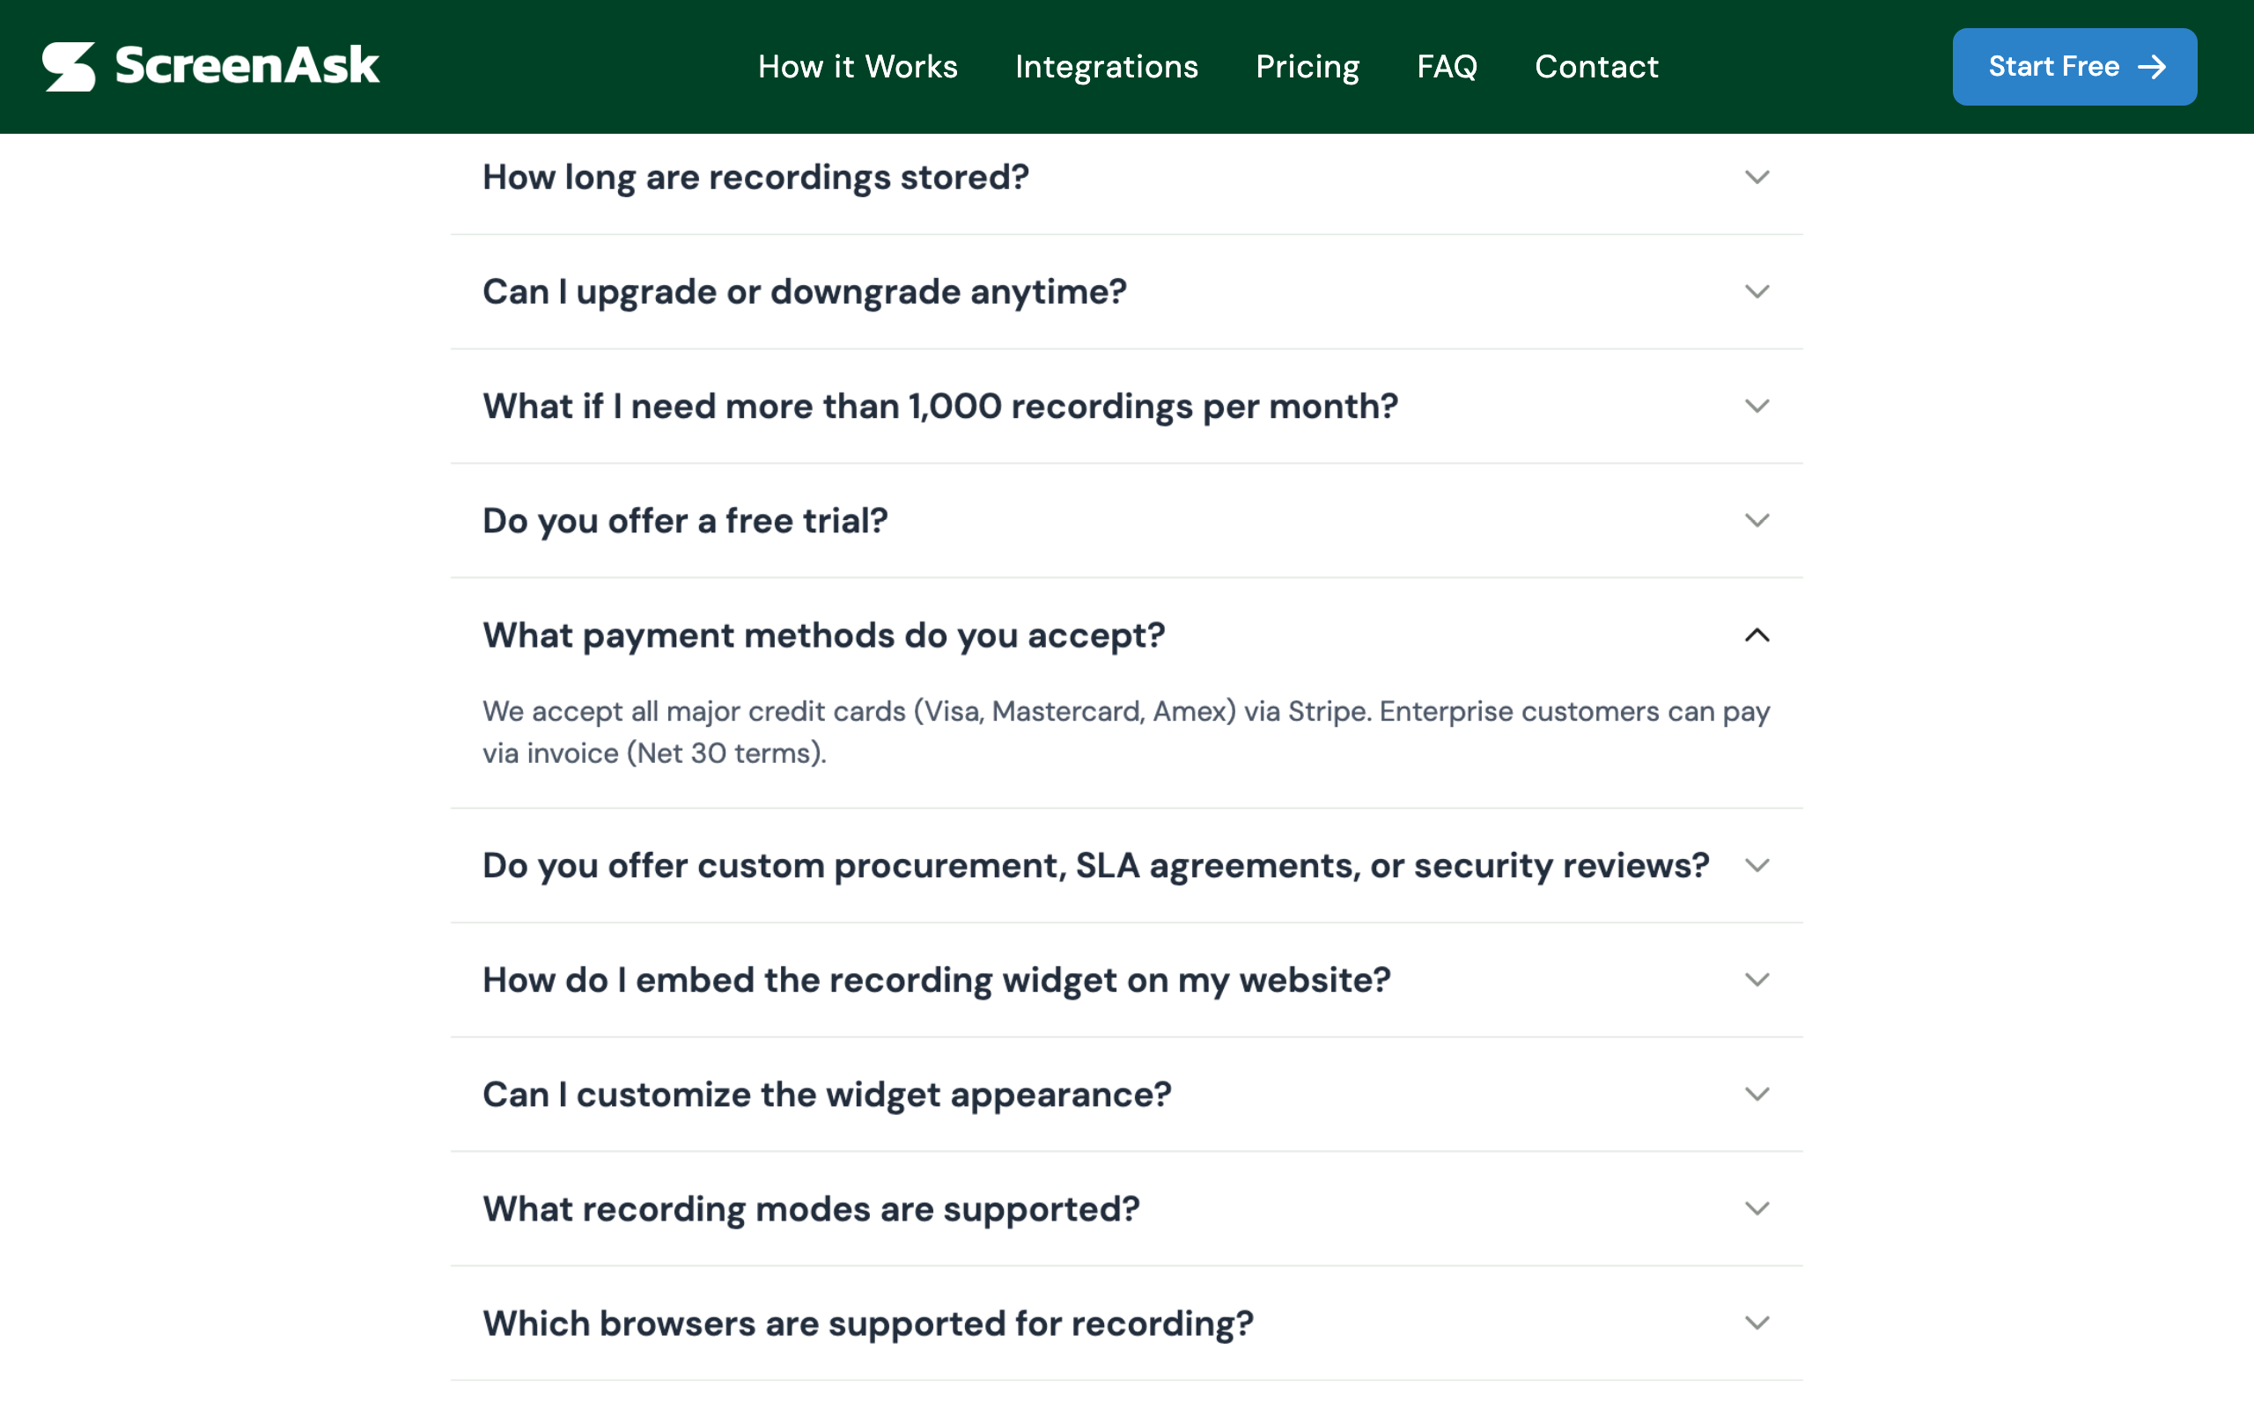Click chevron for supported browsers question
Screen dimensions: 2254x1408
(1757, 1324)
